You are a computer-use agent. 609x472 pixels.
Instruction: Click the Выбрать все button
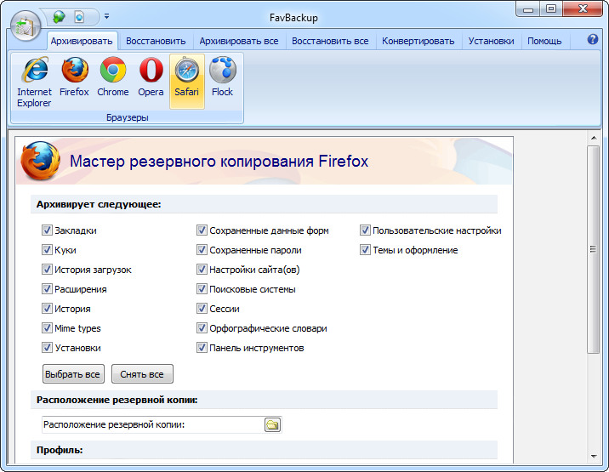73,374
